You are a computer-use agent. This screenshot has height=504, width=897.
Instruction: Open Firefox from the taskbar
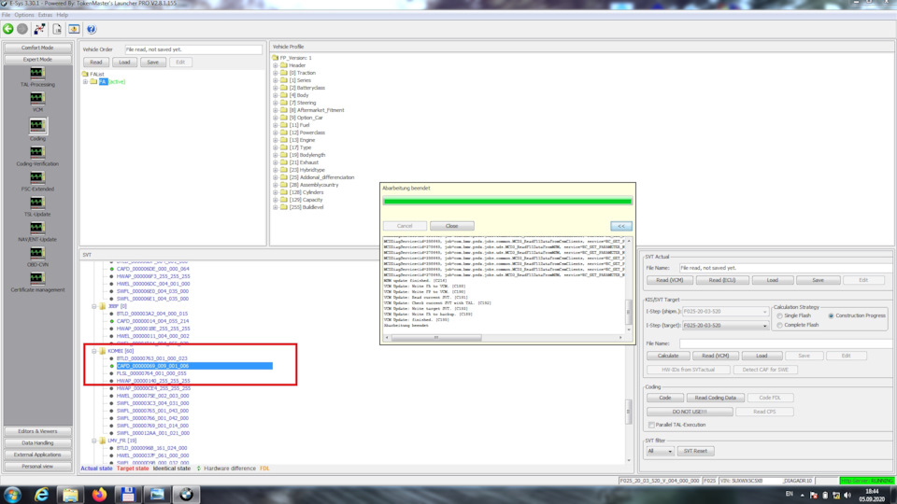[x=100, y=495]
